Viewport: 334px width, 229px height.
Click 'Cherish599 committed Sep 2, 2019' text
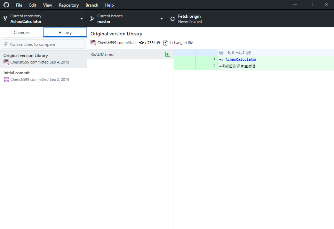(40, 79)
